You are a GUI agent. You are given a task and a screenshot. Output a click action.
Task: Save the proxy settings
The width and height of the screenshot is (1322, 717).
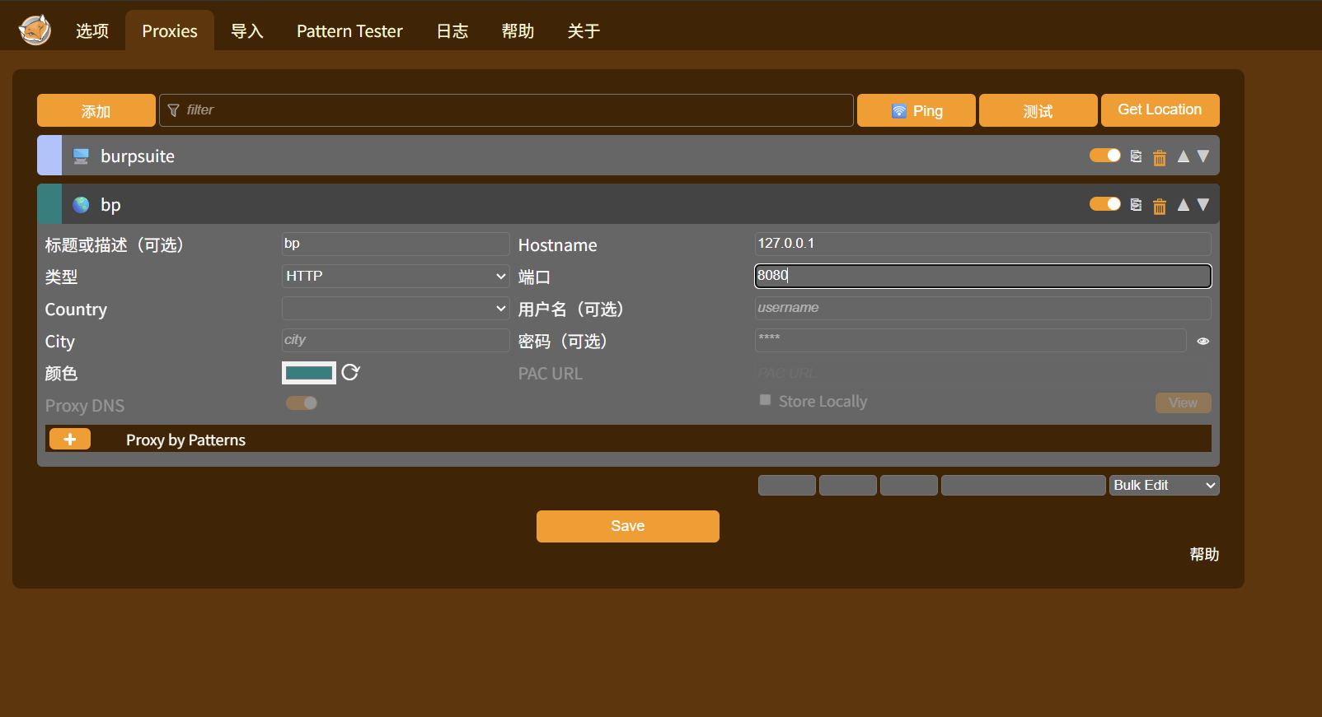(x=628, y=526)
